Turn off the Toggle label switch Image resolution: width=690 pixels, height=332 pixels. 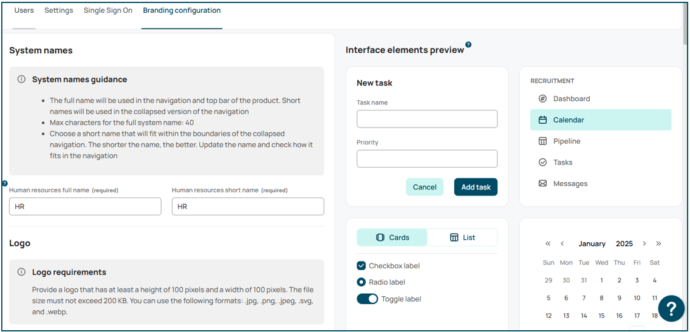367,299
